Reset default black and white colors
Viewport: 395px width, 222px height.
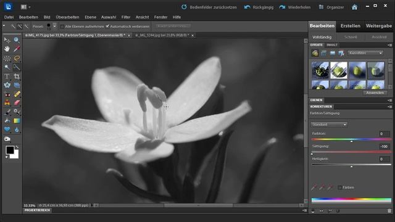pyautogui.click(x=7, y=157)
